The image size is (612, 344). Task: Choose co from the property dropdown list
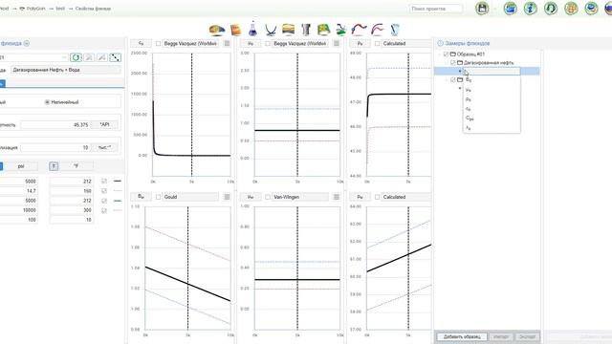(469, 109)
